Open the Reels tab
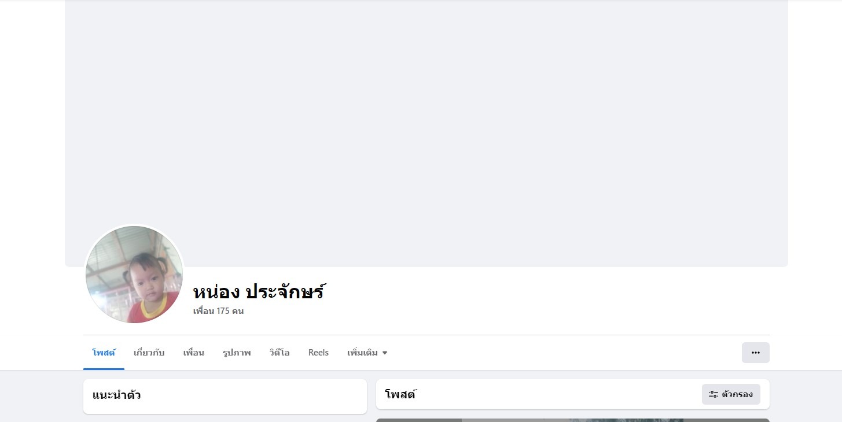 tap(318, 353)
